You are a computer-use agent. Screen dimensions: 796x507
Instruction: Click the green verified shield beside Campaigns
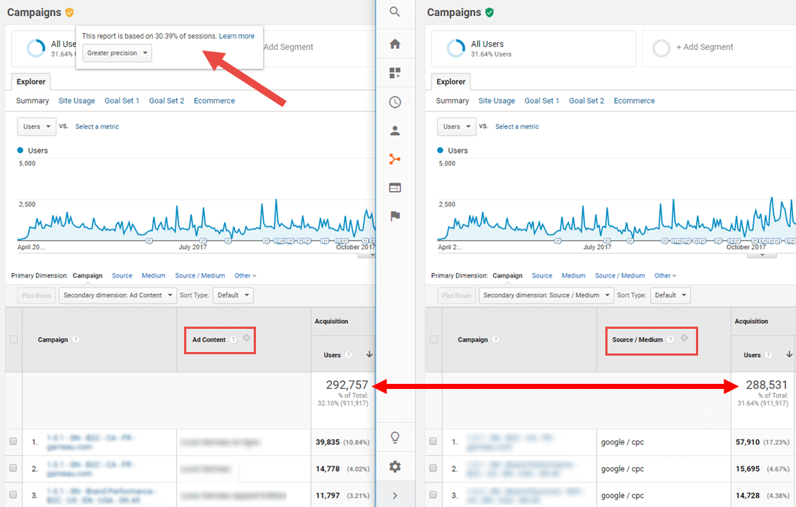490,12
